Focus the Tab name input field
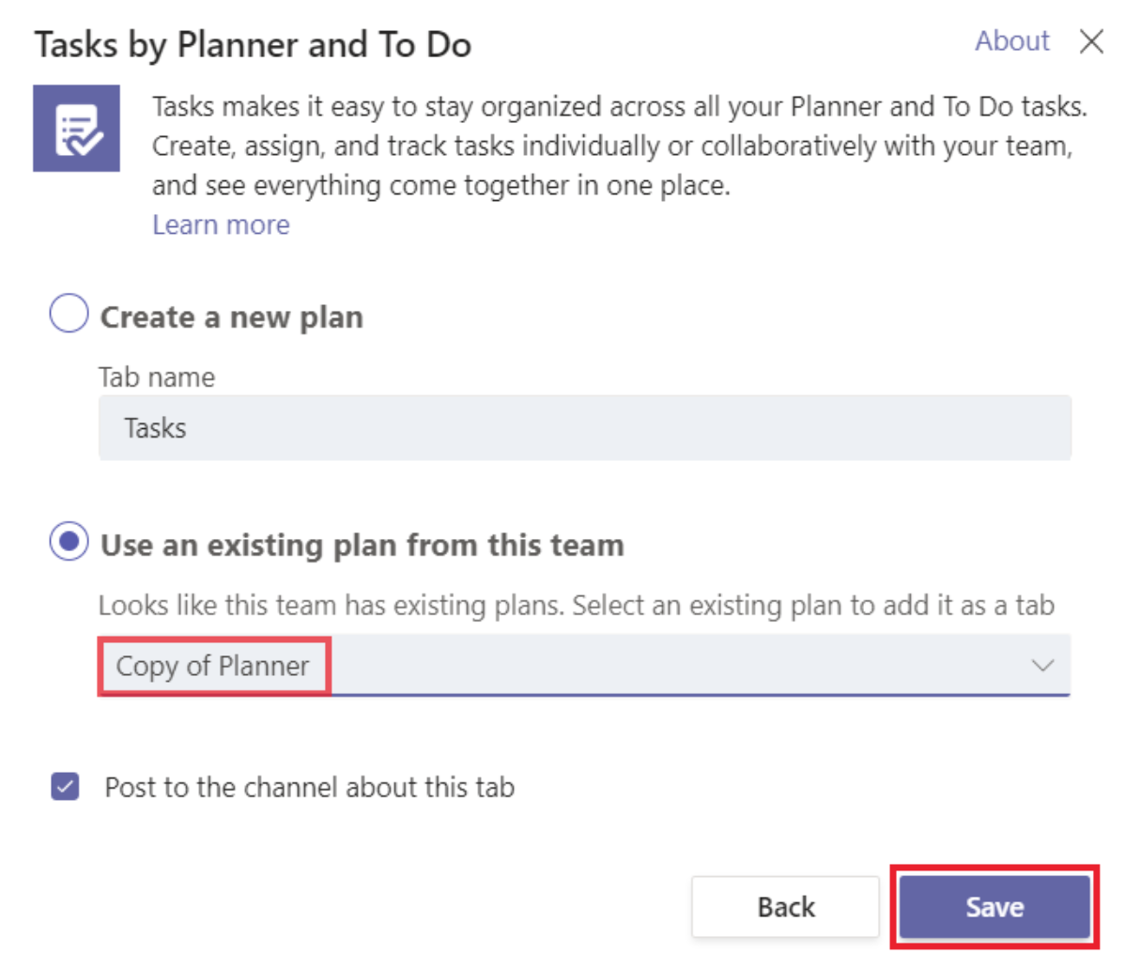Screen dimensions: 1125x969 click(x=585, y=427)
